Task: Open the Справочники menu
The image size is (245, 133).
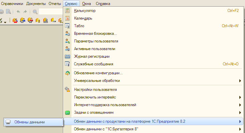Action: [12, 4]
